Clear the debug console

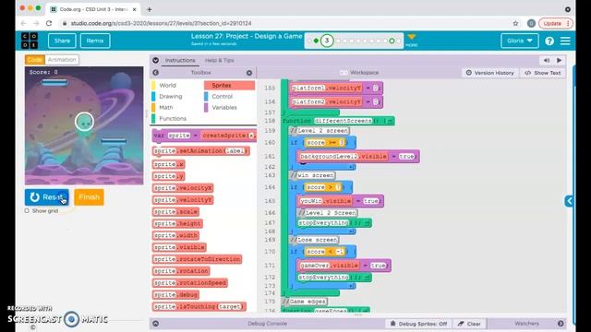pos(469,324)
